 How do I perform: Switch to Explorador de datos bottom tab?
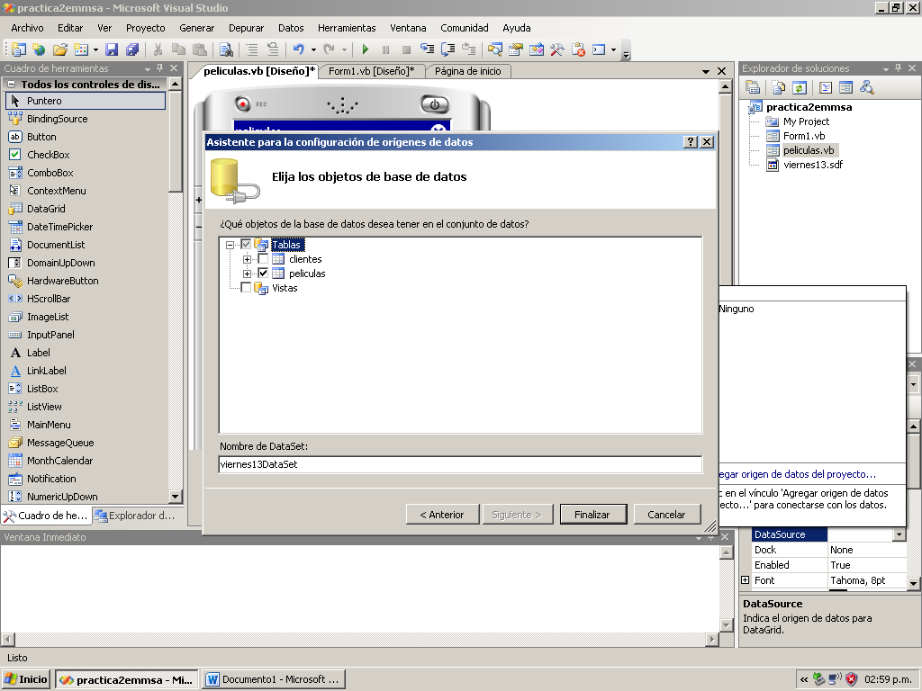tap(137, 516)
